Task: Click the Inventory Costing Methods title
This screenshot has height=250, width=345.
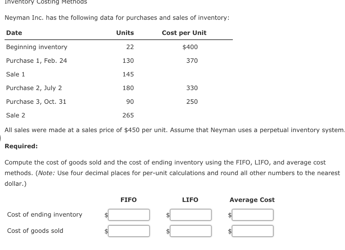Action: pyautogui.click(x=45, y=2)
